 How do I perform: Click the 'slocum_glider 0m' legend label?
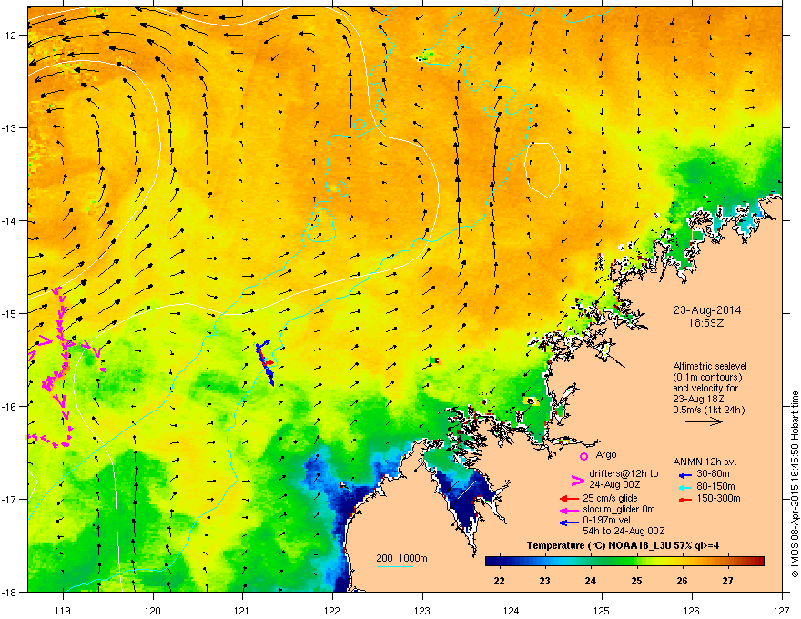(619, 510)
